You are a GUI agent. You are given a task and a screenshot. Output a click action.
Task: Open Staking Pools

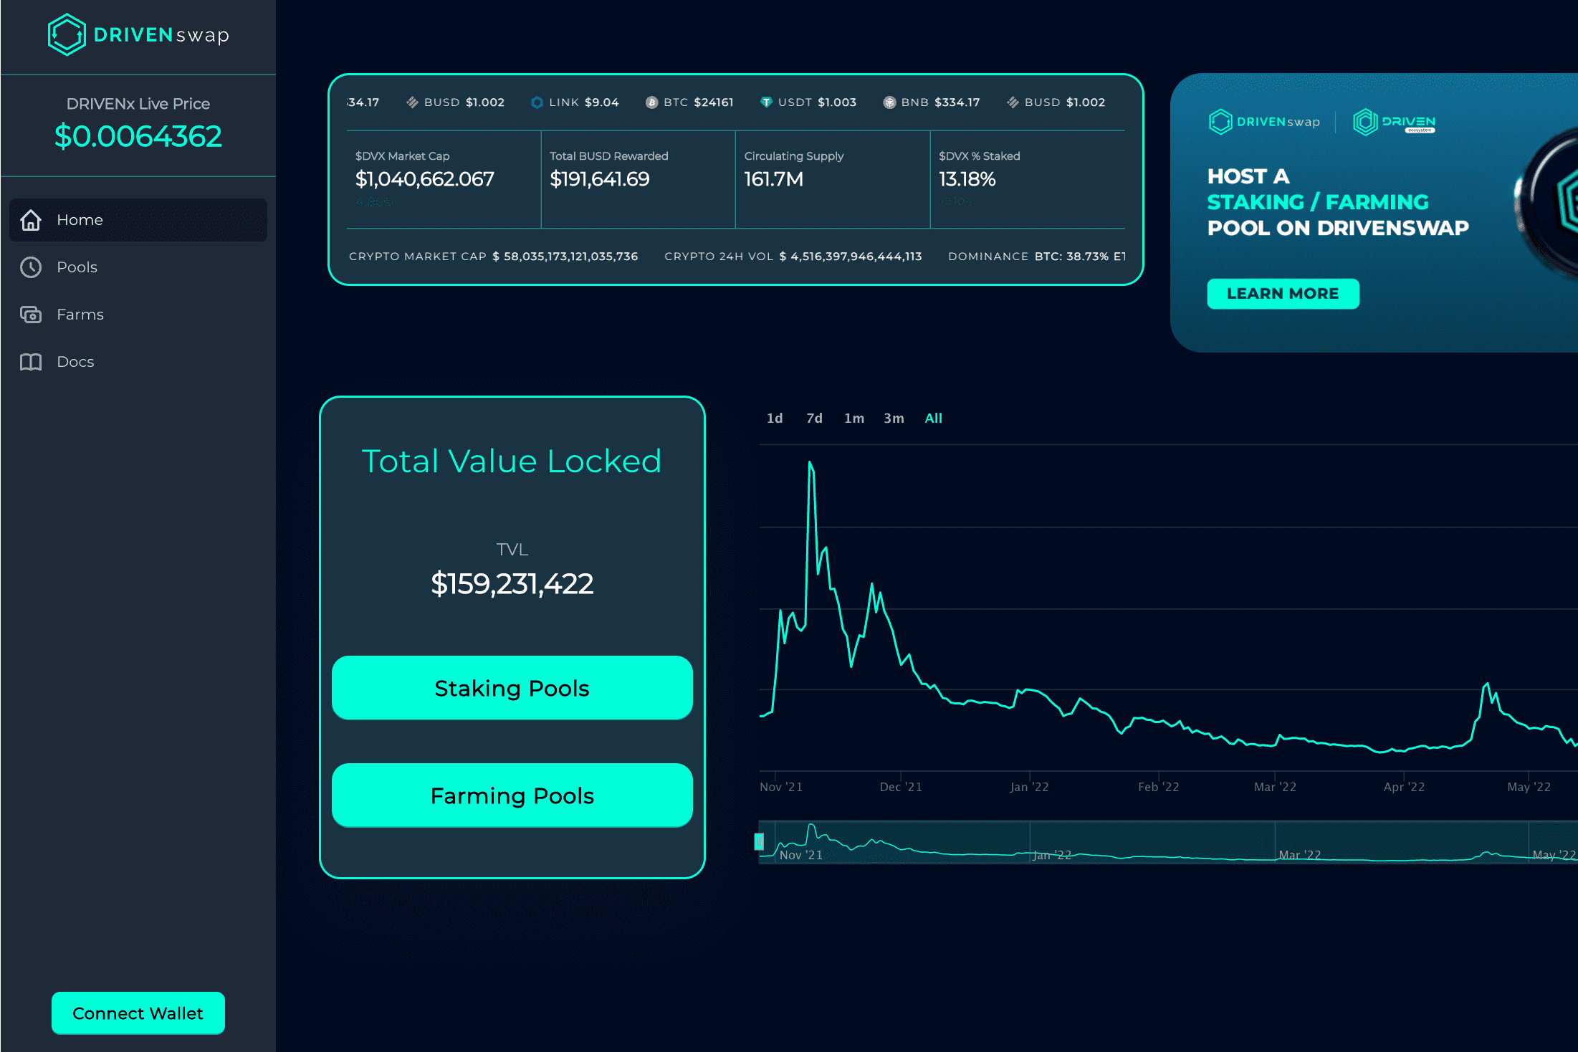point(512,688)
